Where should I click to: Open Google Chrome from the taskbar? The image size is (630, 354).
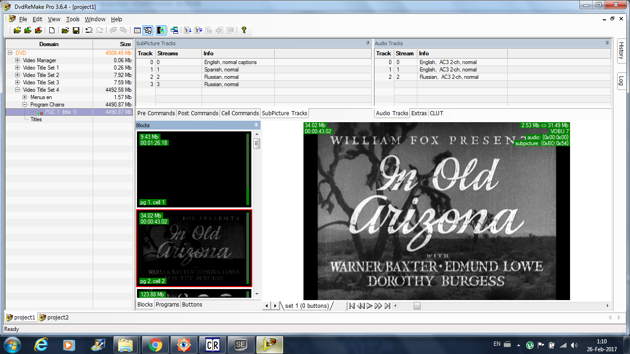point(155,345)
